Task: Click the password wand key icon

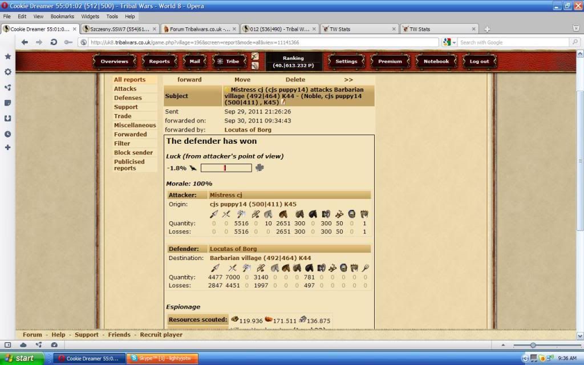Action: tap(68, 42)
